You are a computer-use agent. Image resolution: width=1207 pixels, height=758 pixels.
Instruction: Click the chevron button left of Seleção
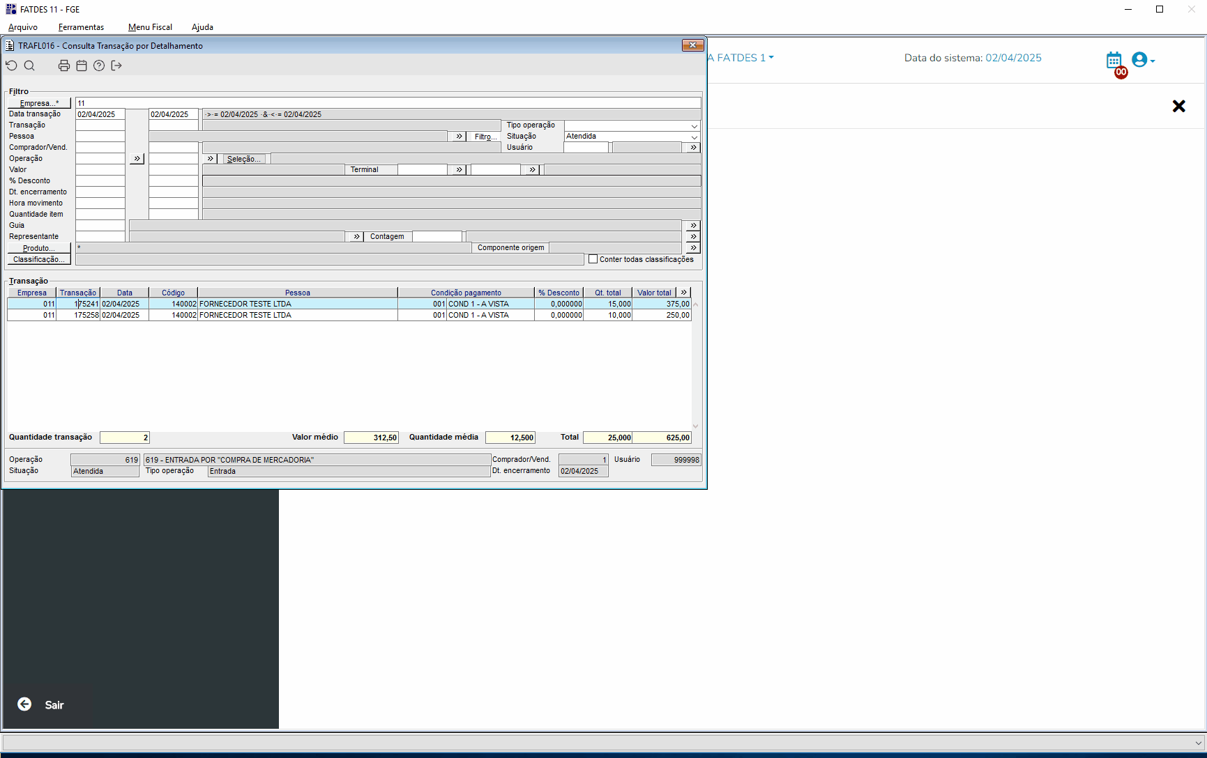point(211,159)
